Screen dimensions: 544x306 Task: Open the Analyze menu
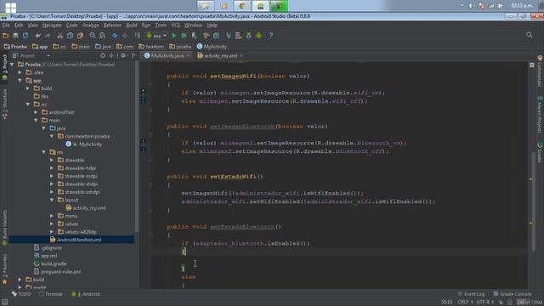pos(91,25)
